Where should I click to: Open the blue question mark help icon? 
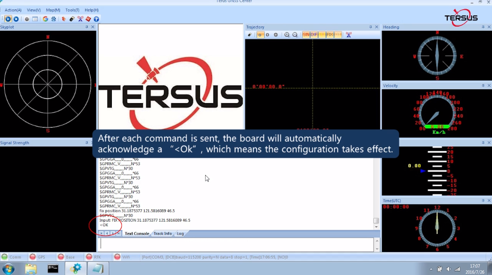coord(96,19)
